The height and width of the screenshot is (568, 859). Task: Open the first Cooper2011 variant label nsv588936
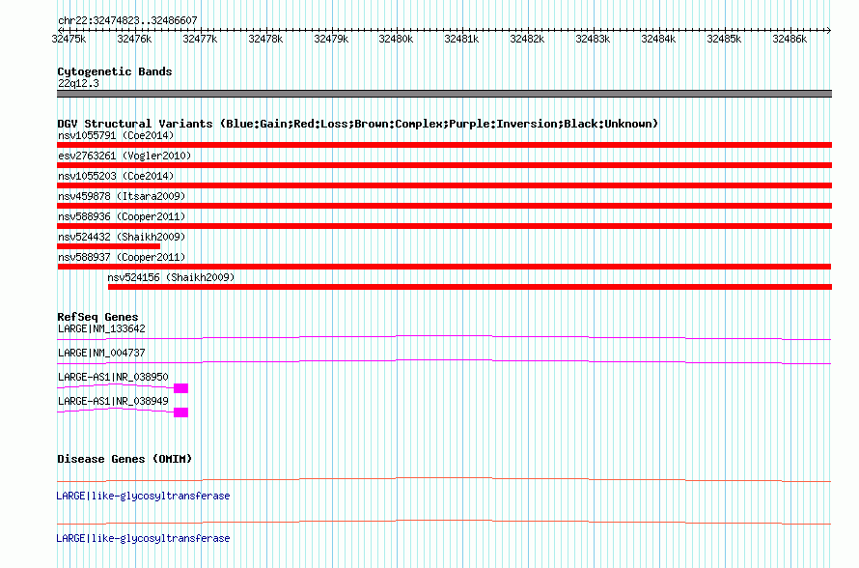click(122, 216)
